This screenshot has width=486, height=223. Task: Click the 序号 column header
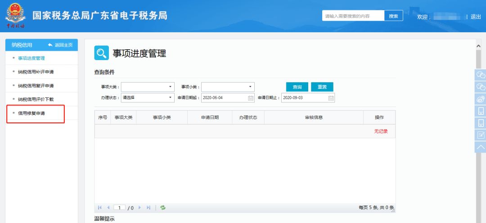(103, 118)
